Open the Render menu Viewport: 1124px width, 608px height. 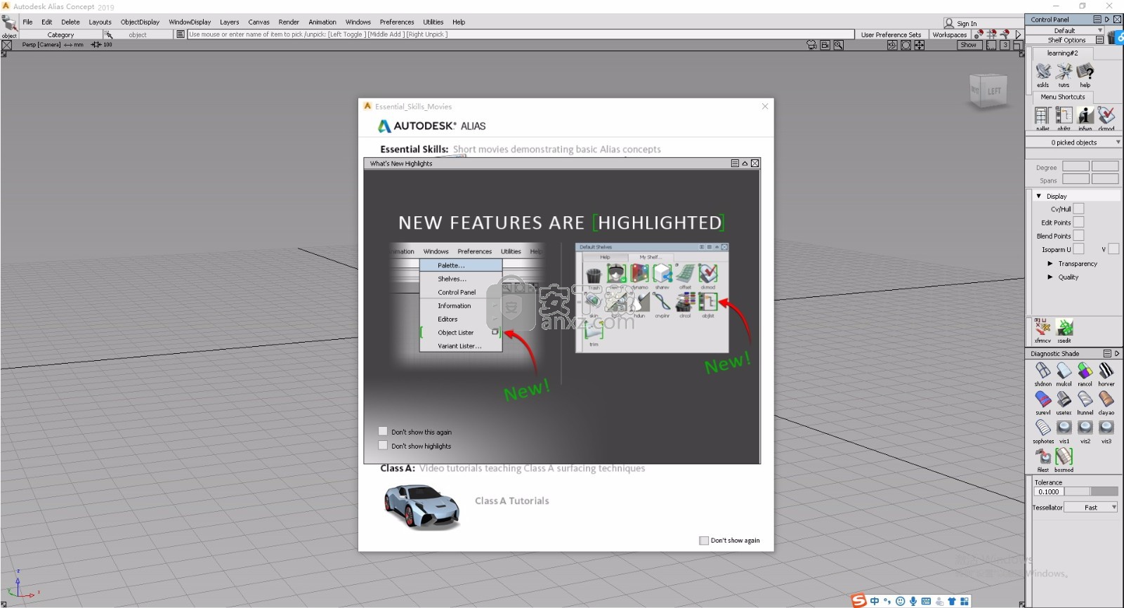[x=289, y=22]
